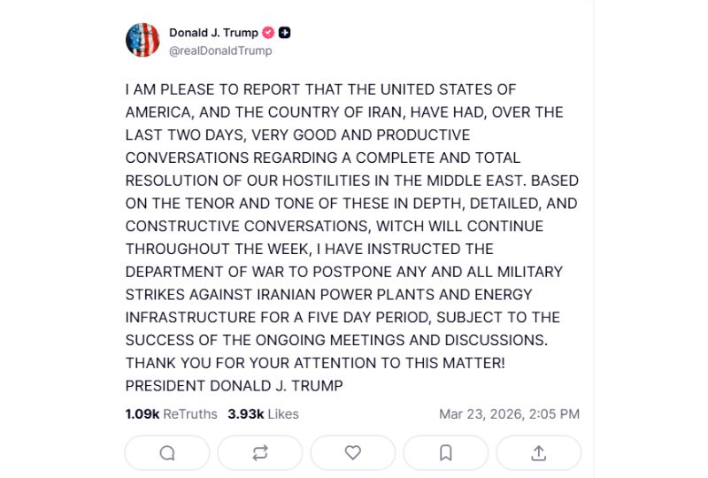708x478 pixels.
Task: Click the display name Donald J. Trump
Action: (213, 33)
